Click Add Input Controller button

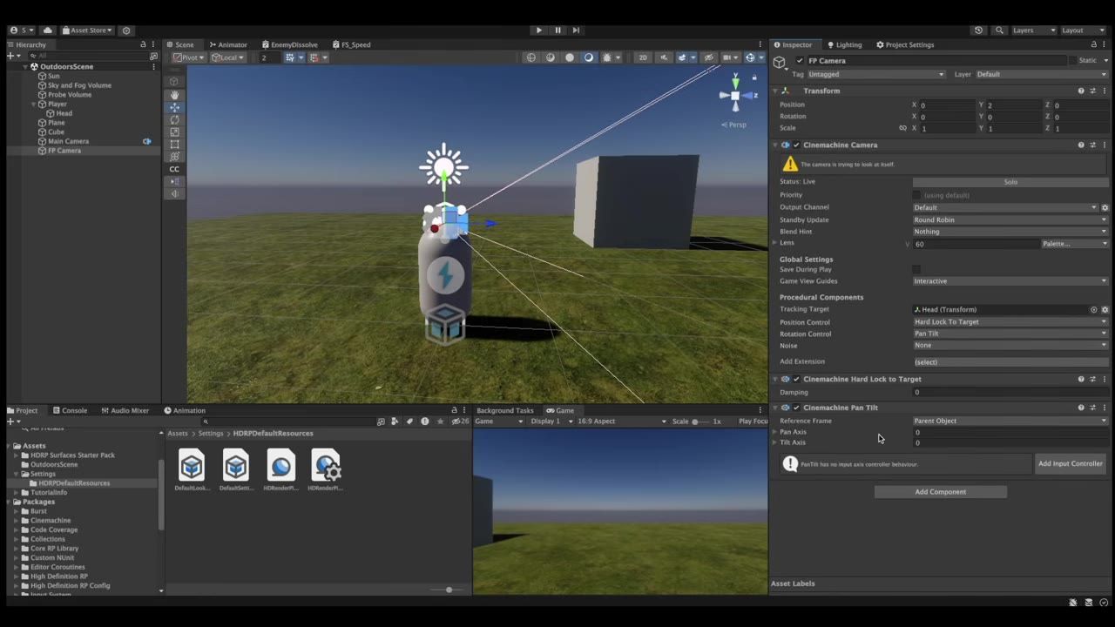[x=1071, y=464]
